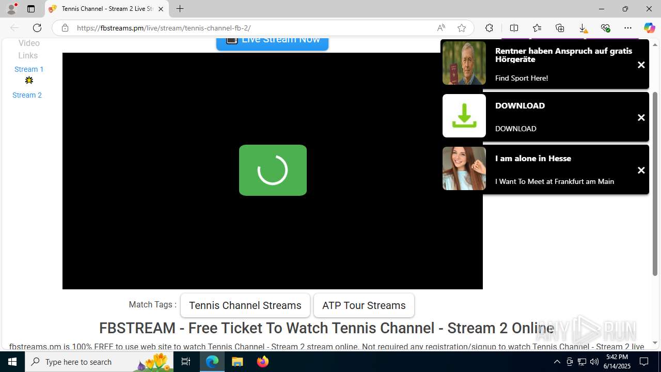The image size is (661, 372).
Task: Open the Windows Start menu
Action: [x=12, y=362]
